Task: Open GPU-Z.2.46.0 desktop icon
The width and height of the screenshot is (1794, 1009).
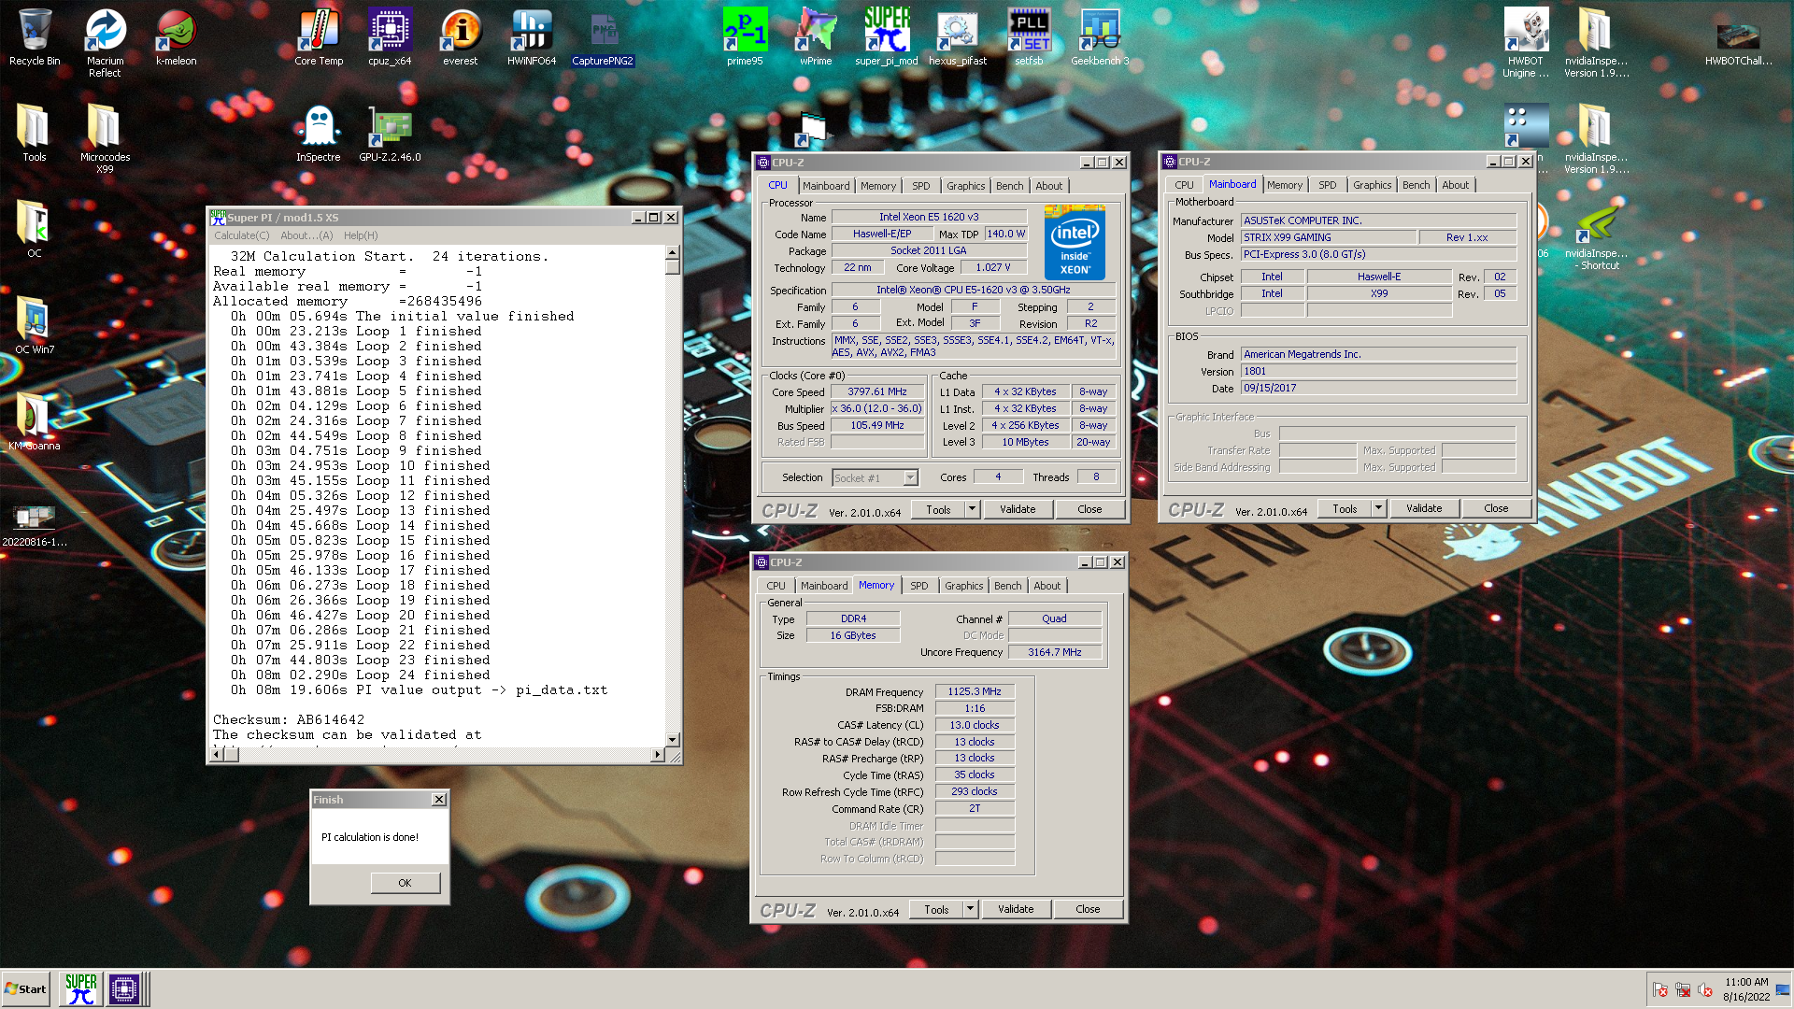Action: point(390,133)
